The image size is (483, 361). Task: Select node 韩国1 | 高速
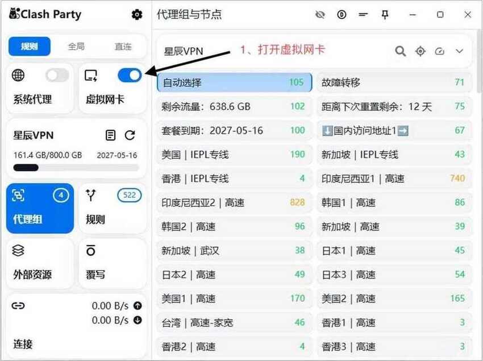[x=394, y=202]
